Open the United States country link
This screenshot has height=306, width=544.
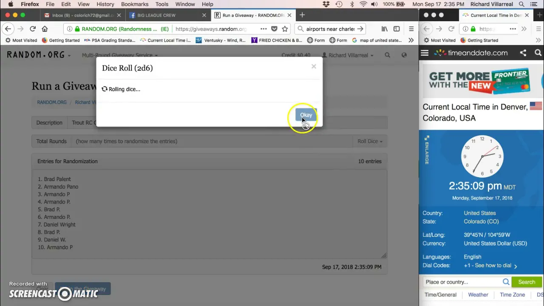[480, 213]
